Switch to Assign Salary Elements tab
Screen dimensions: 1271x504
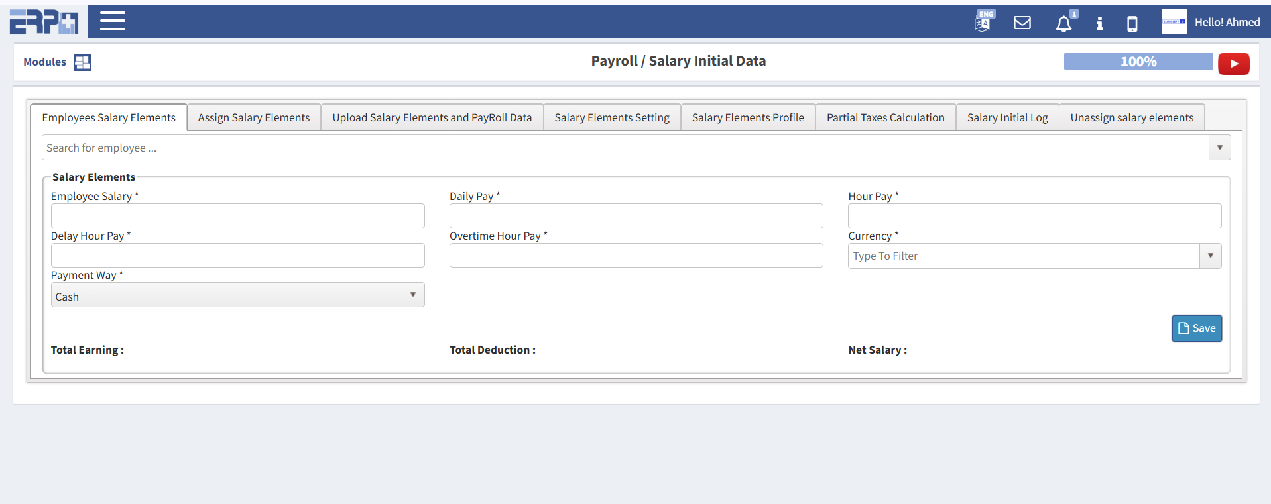[253, 117]
